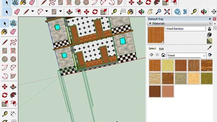Select the Rectangle tool in left vertical toolbar
The image size is (217, 122).
(x=5, y=50)
